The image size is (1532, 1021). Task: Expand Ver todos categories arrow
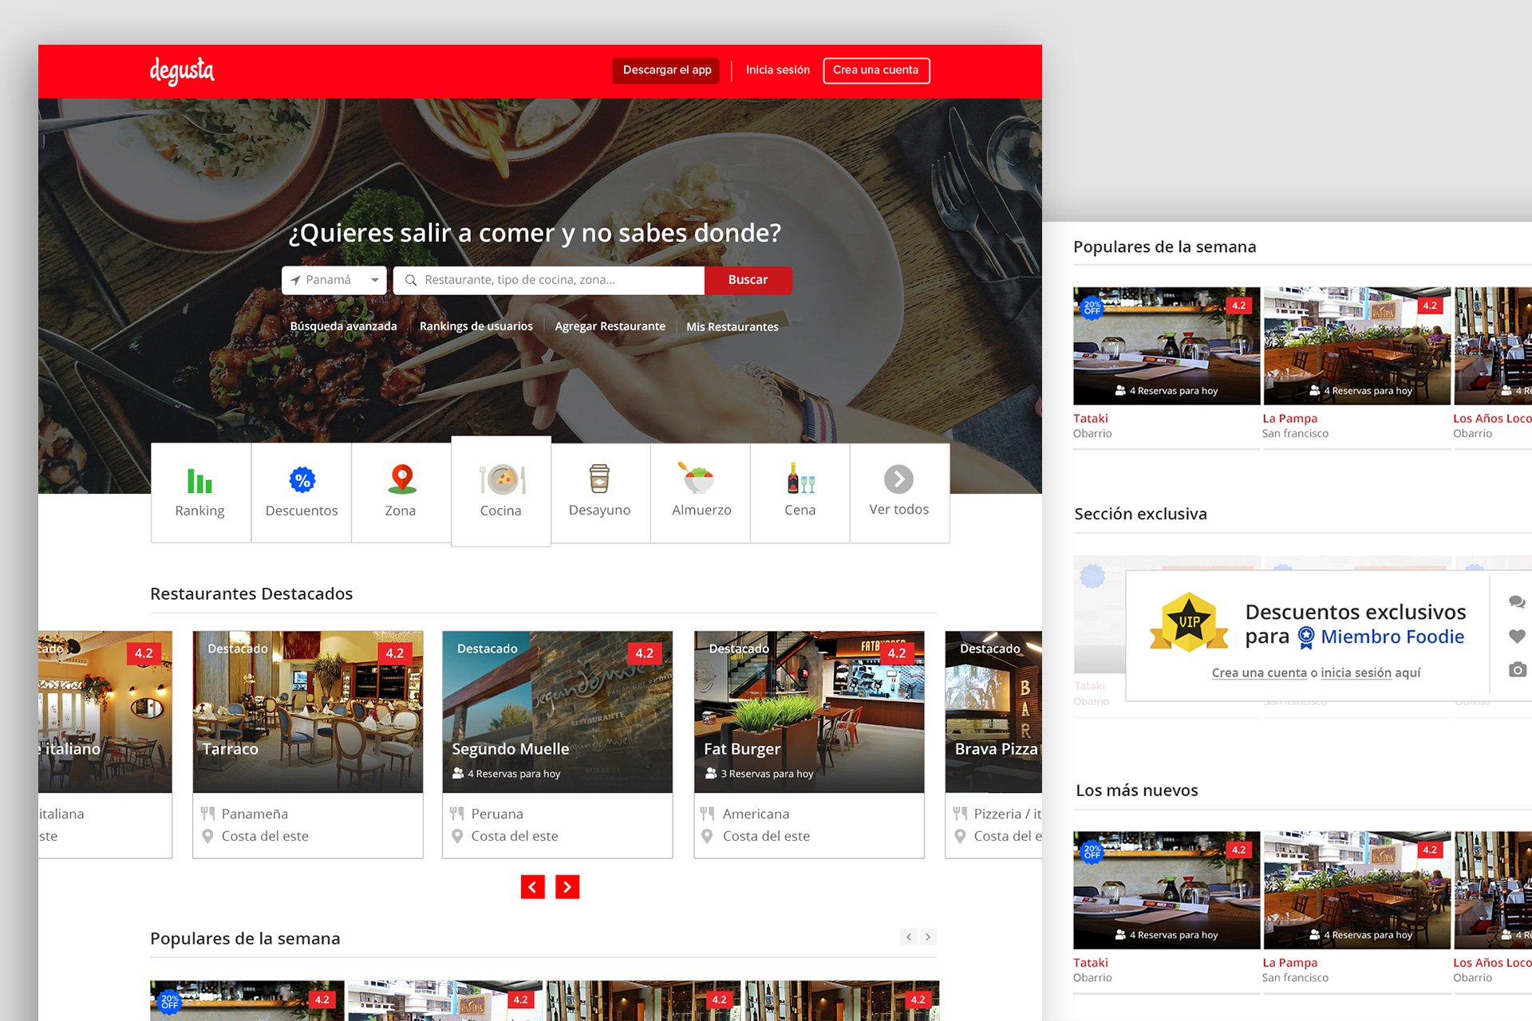(898, 479)
